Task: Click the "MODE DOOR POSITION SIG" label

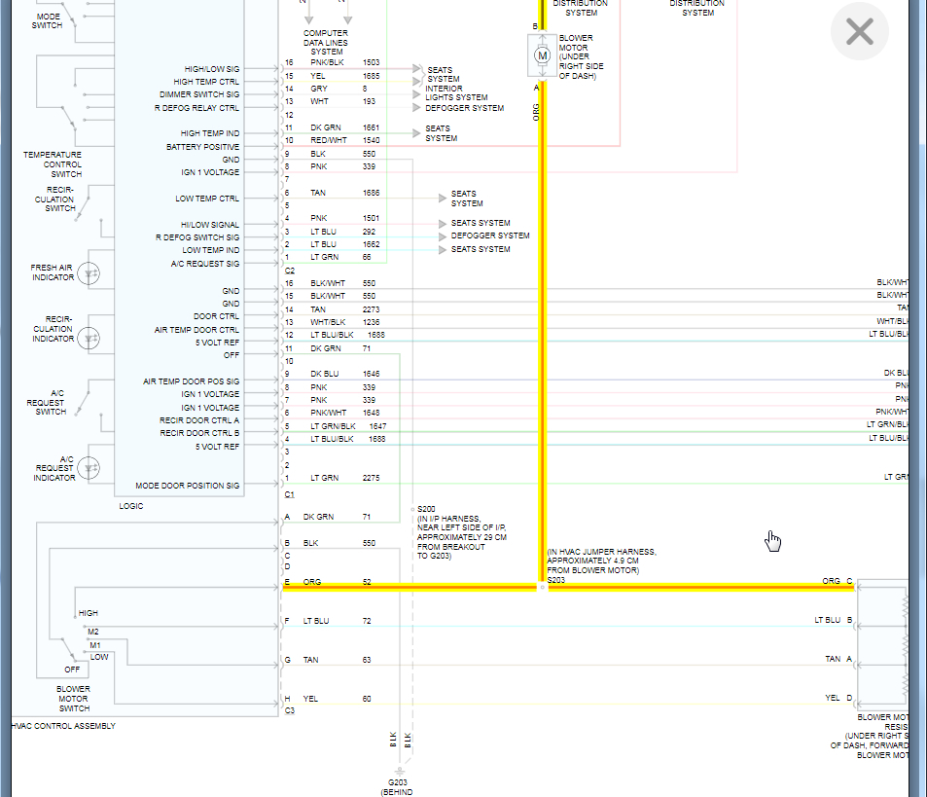Action: point(188,486)
